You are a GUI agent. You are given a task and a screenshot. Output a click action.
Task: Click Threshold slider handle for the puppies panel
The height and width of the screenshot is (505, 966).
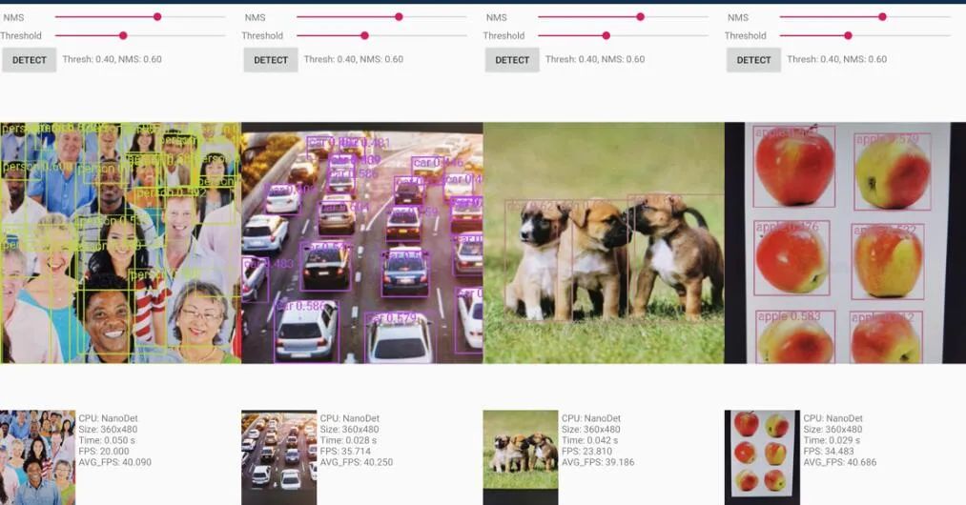click(x=606, y=35)
